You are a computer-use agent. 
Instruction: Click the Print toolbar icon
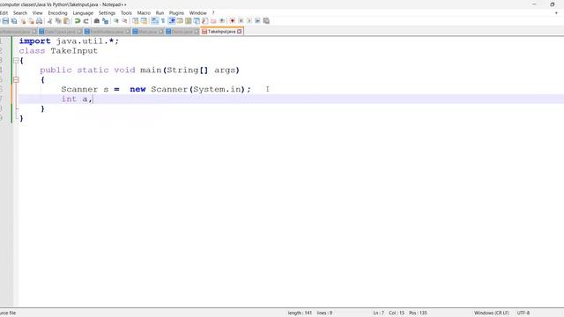point(39,21)
